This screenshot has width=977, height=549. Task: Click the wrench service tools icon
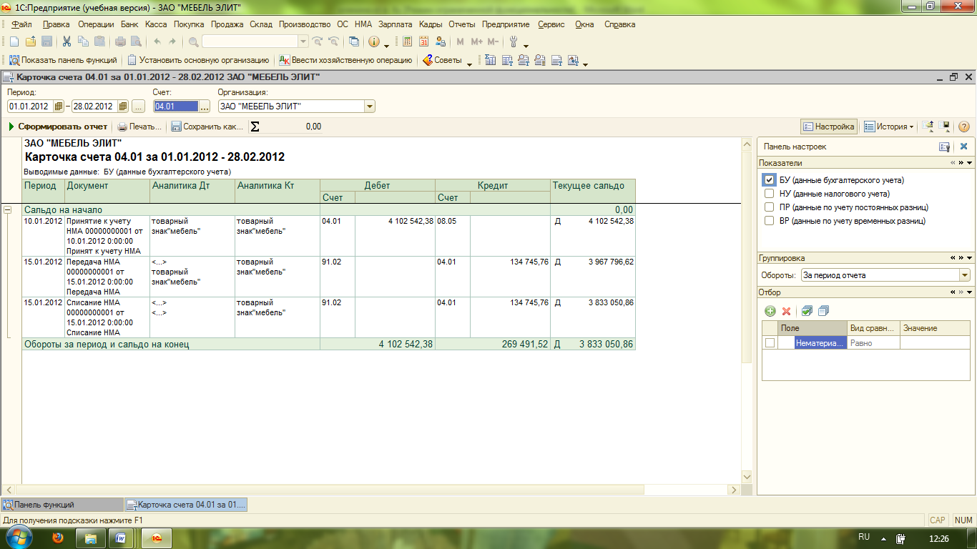pyautogui.click(x=513, y=41)
